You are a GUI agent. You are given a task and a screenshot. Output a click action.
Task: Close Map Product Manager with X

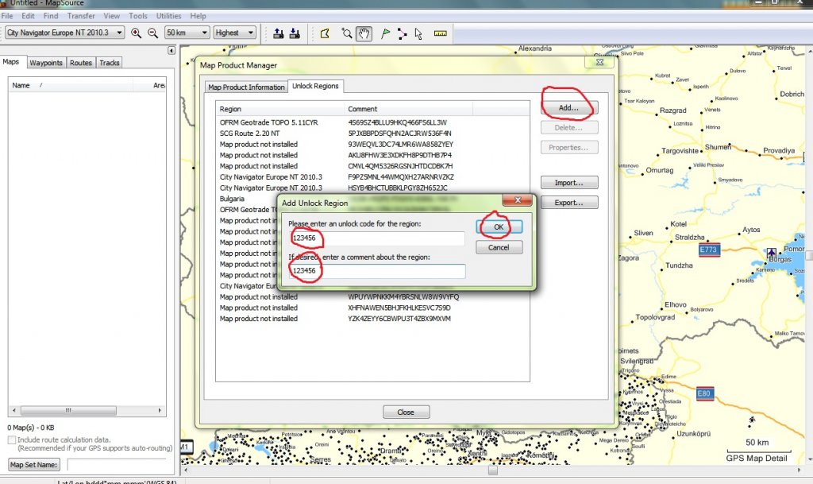point(599,62)
